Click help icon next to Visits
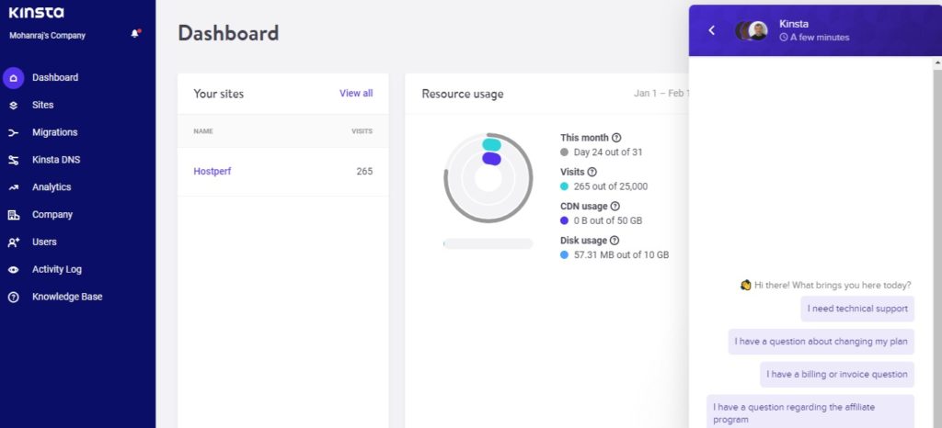This screenshot has width=942, height=428. pyautogui.click(x=592, y=172)
